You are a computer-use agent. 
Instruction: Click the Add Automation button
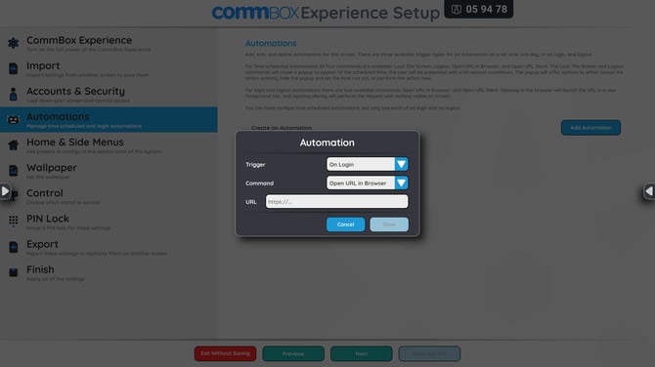pos(590,128)
